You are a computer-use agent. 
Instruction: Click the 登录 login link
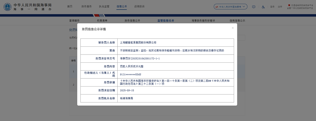272,7
